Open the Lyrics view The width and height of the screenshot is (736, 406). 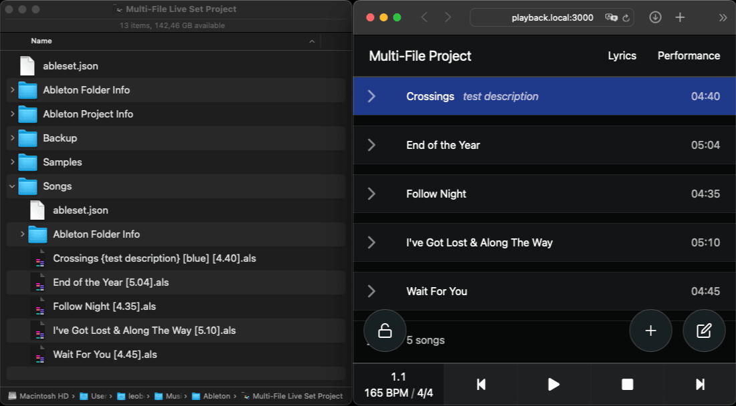tap(622, 55)
